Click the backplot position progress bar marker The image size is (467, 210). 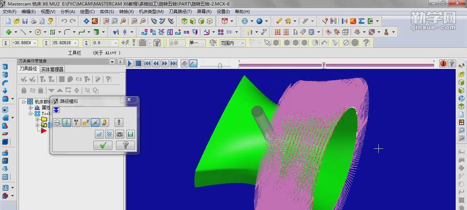click(x=324, y=65)
